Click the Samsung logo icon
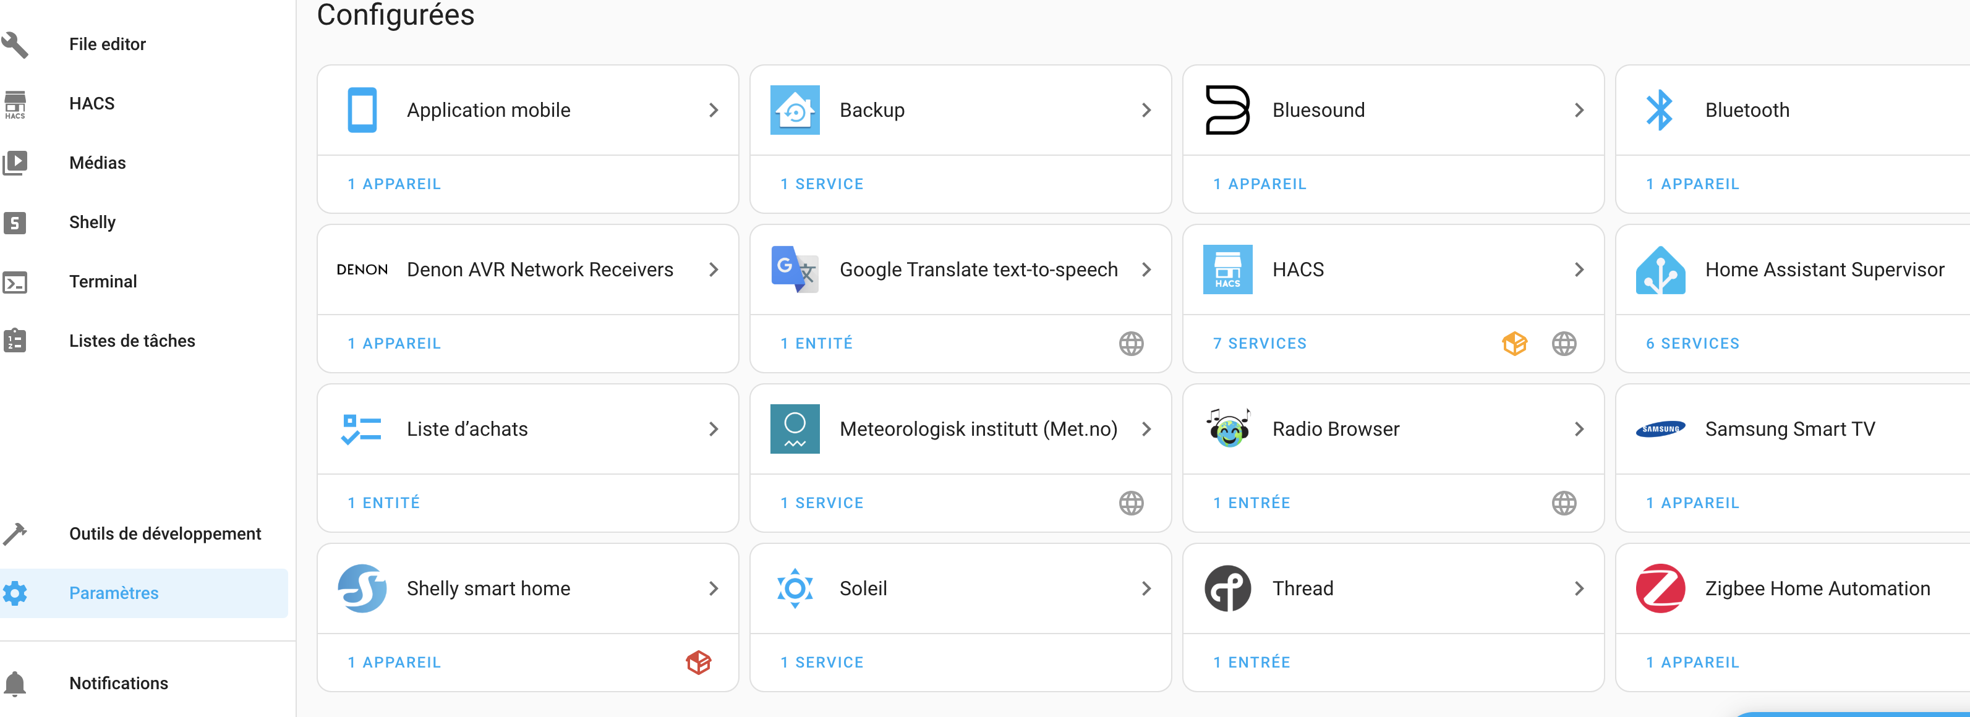 click(1660, 430)
